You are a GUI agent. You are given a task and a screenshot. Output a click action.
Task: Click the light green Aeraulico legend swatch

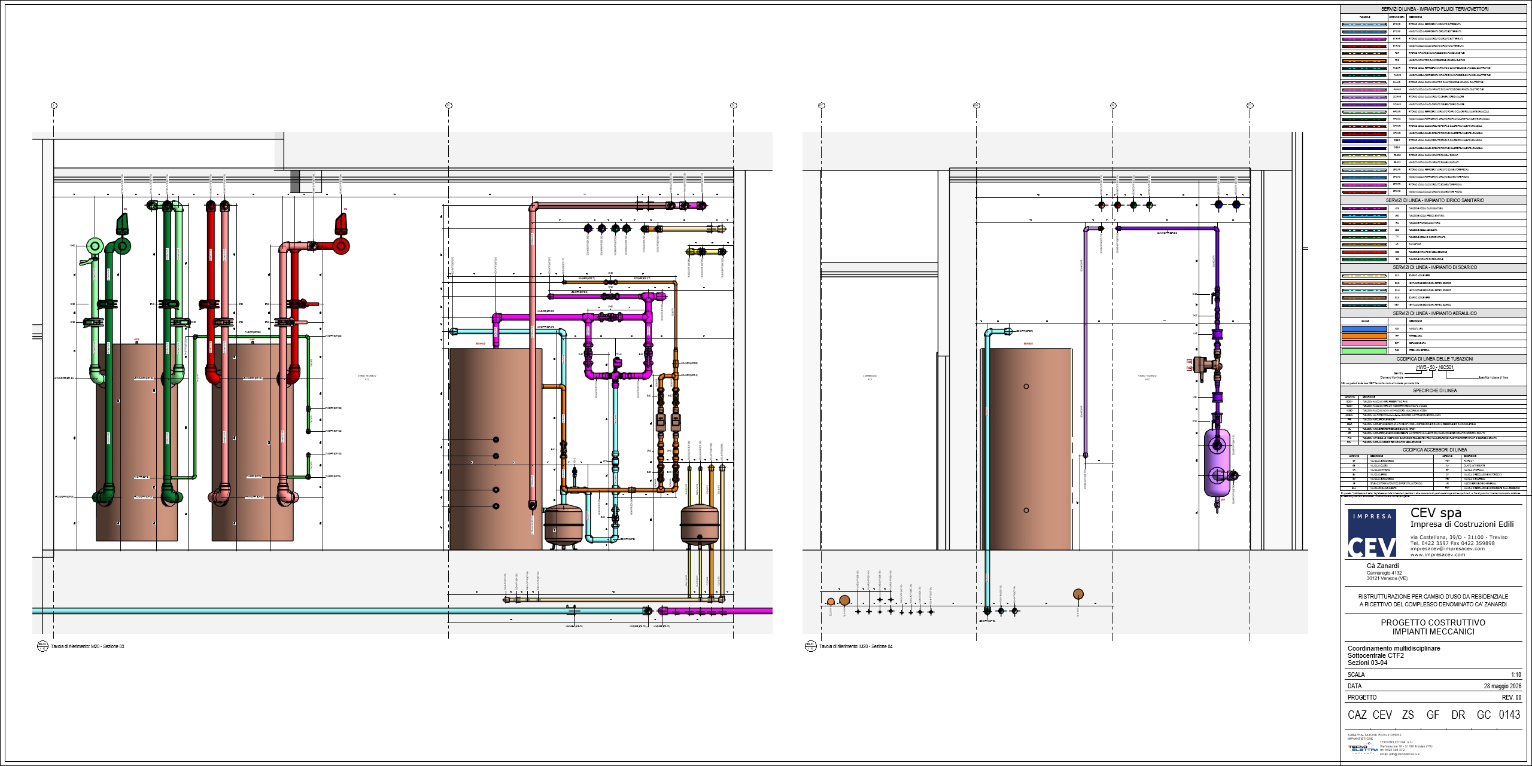click(1364, 350)
